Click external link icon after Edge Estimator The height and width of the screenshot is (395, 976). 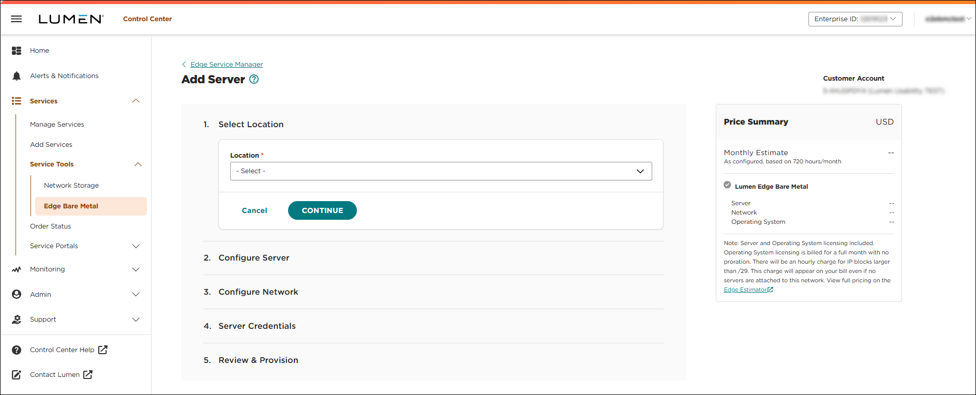[770, 290]
